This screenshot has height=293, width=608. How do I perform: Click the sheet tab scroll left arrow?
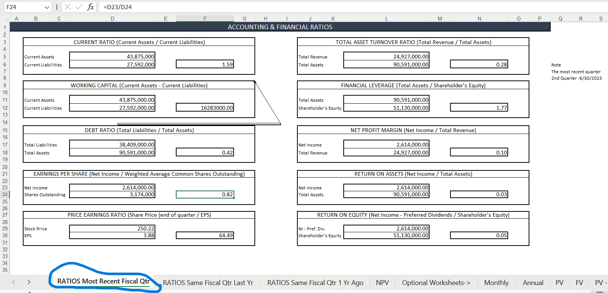pos(14,282)
